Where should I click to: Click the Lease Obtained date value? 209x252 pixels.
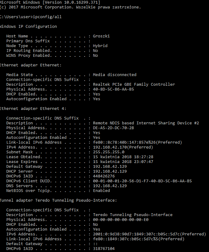pos(123,157)
